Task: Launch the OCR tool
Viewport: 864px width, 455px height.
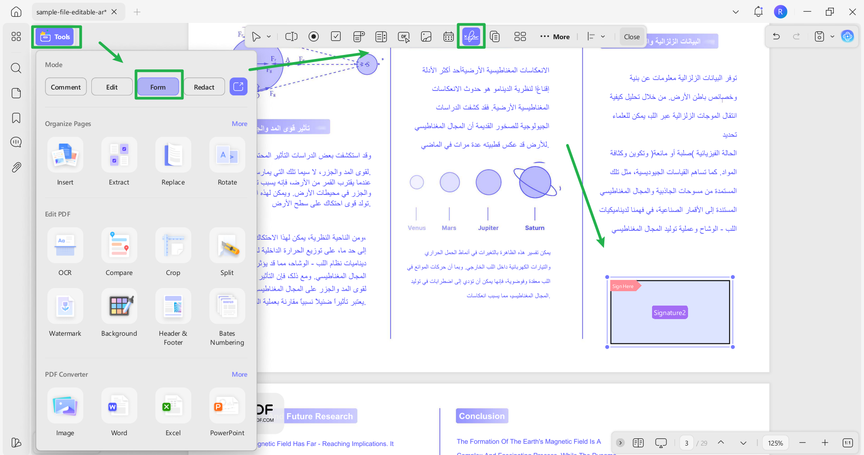Action: (x=65, y=252)
